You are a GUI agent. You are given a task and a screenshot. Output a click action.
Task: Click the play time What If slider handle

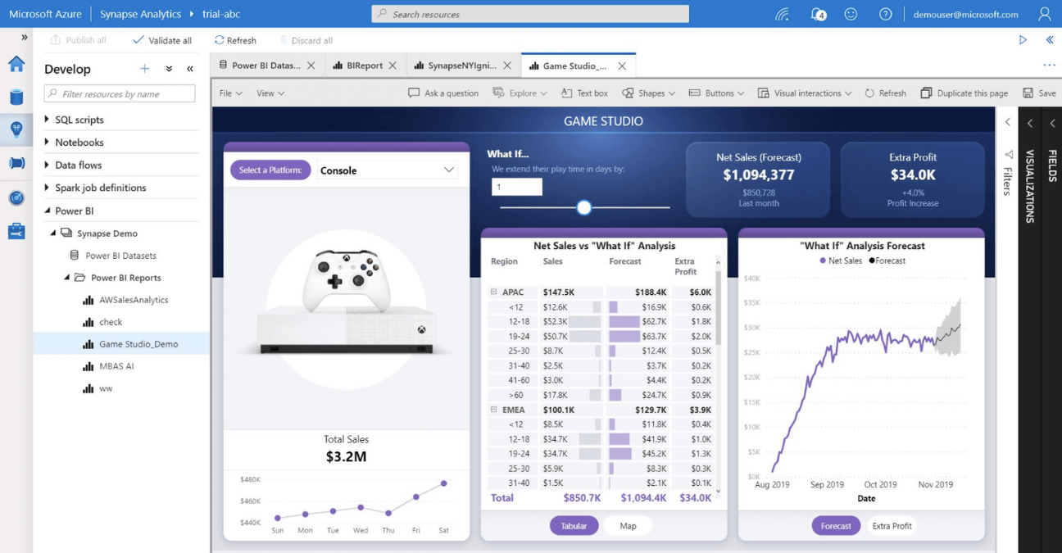pos(584,207)
